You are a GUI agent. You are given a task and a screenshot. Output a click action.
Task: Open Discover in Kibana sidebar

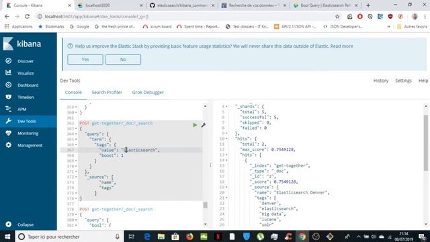[x=26, y=61]
